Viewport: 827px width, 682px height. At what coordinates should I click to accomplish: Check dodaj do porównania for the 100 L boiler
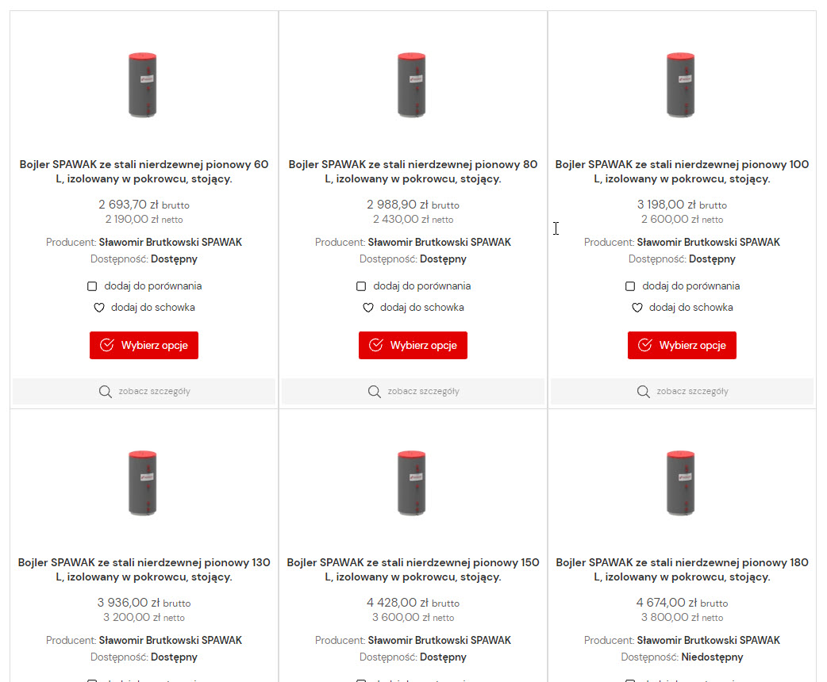630,285
